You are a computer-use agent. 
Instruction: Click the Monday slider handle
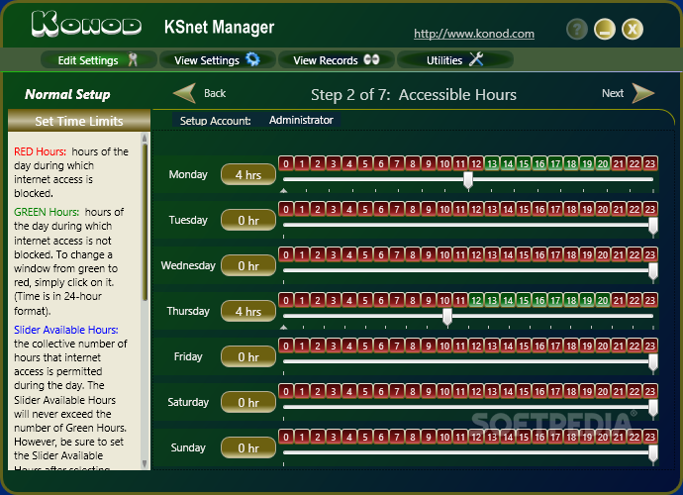click(468, 180)
